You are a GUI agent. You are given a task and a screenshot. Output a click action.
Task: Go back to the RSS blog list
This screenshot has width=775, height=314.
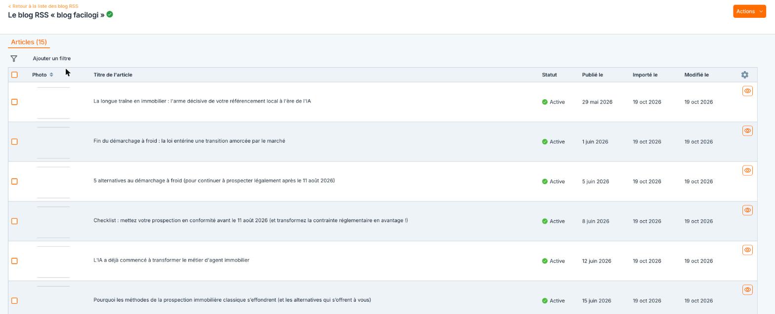pyautogui.click(x=43, y=6)
